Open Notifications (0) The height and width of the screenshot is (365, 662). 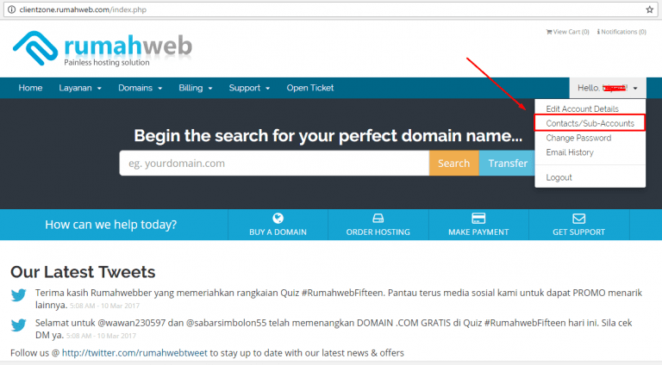click(621, 32)
